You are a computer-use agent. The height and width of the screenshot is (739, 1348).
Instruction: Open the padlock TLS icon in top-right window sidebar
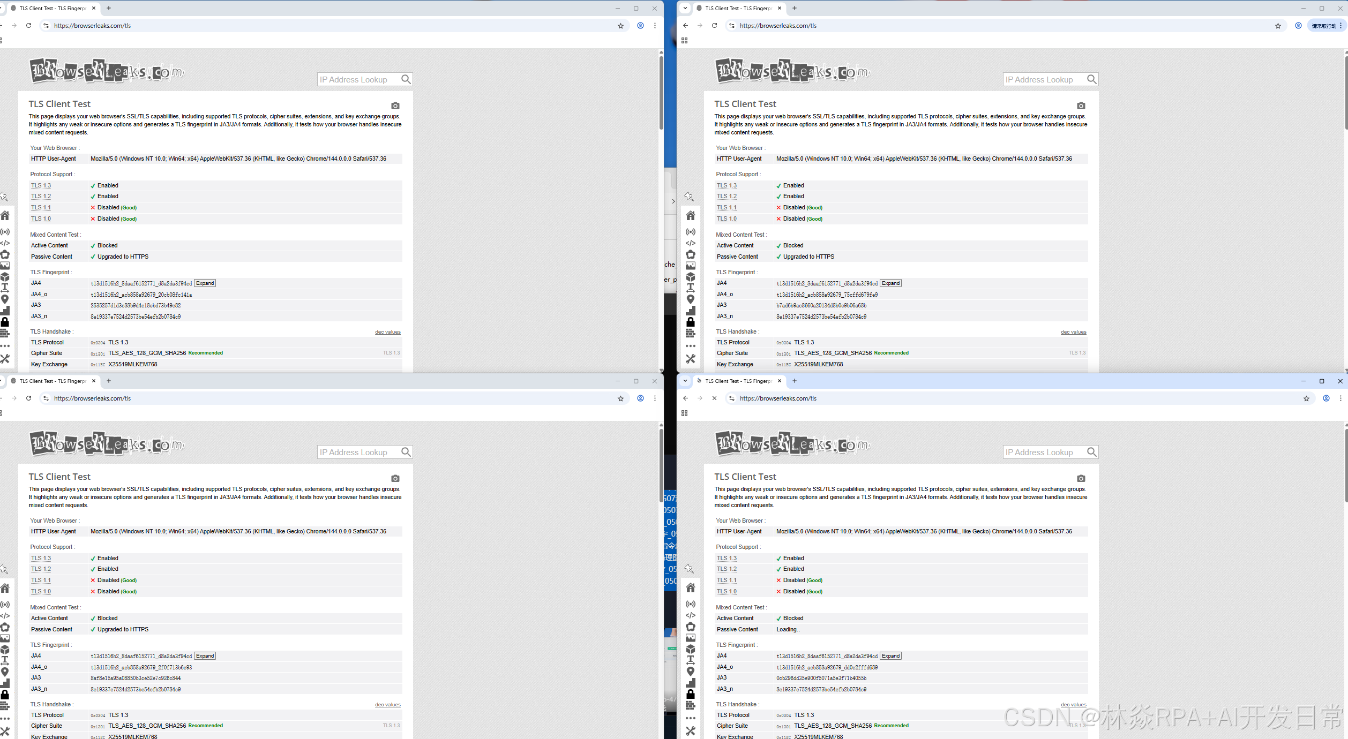691,322
